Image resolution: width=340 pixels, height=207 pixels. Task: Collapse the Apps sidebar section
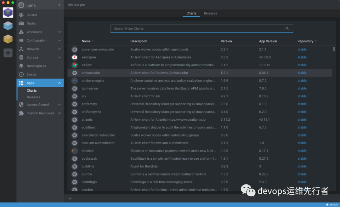tap(59, 83)
